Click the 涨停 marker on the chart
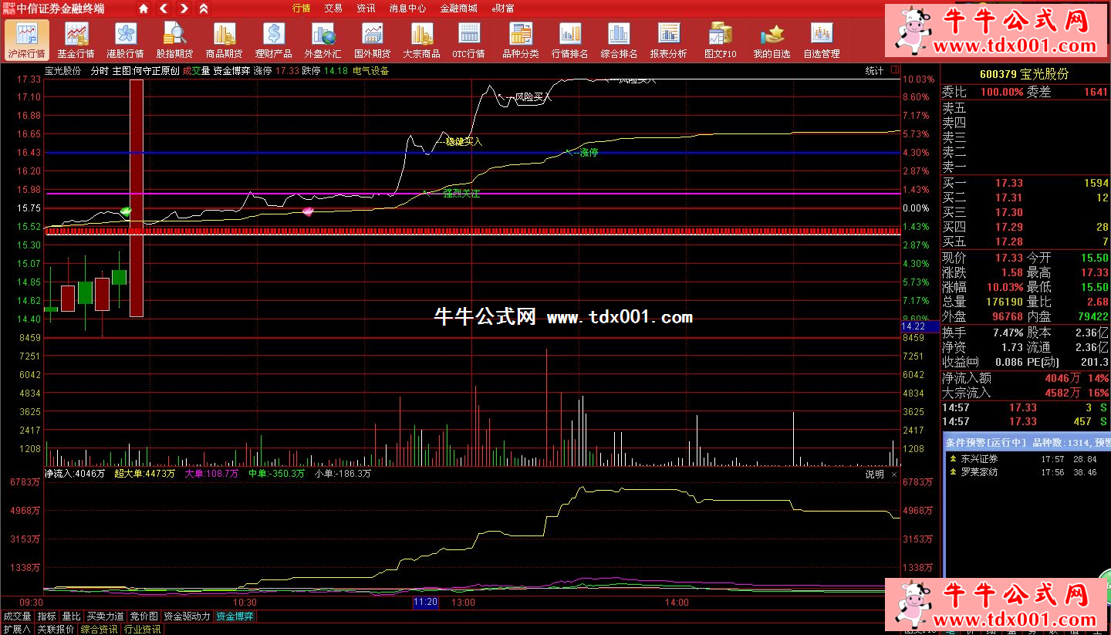 [589, 153]
